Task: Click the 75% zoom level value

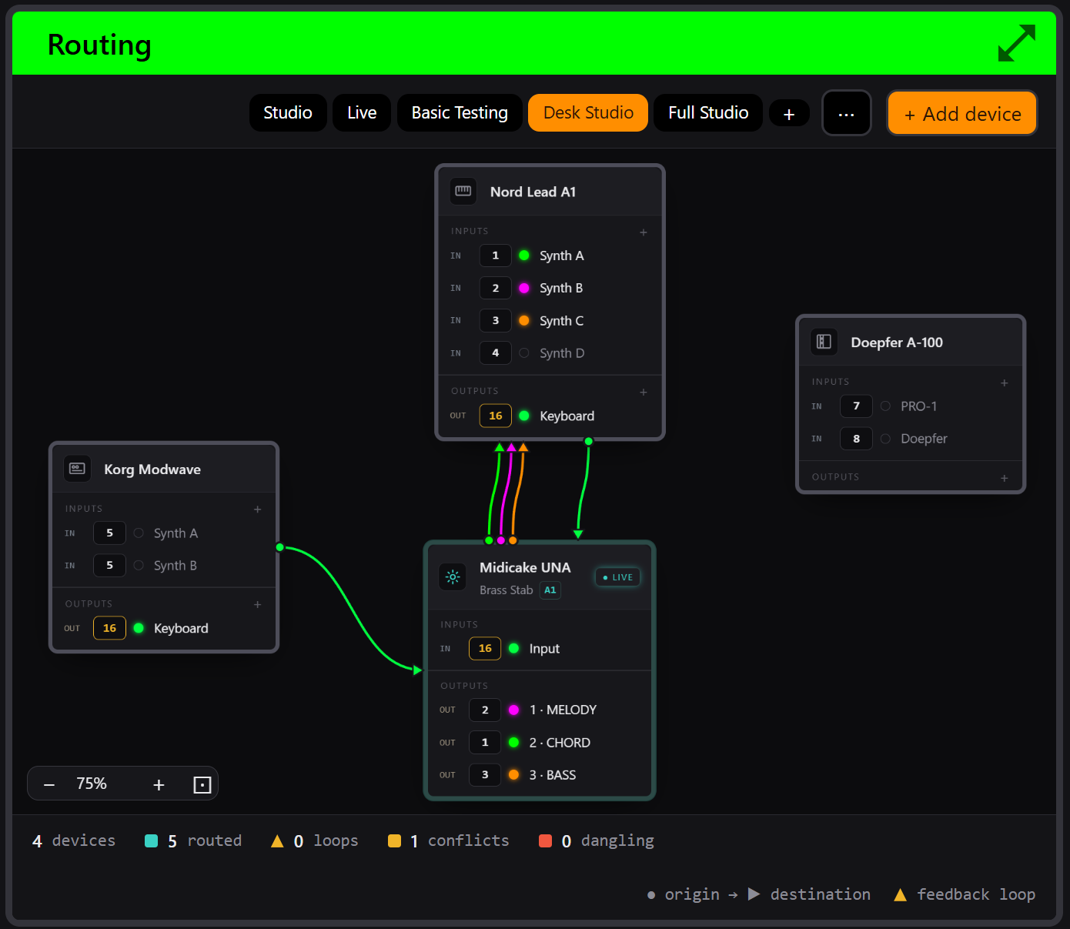Action: (92, 784)
